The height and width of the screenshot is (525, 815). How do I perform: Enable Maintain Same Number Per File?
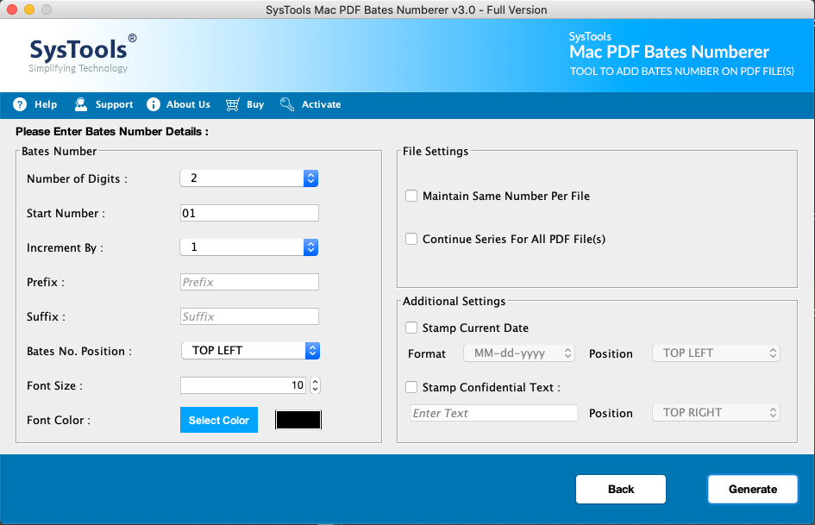click(x=411, y=196)
